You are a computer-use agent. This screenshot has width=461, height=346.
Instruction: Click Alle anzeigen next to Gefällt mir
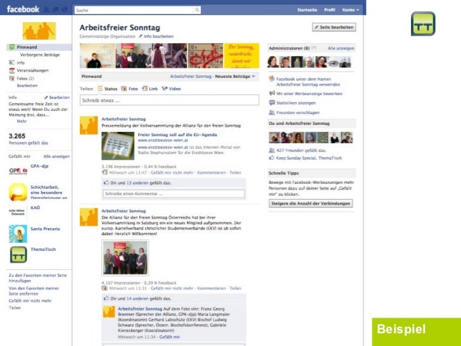(x=56, y=157)
